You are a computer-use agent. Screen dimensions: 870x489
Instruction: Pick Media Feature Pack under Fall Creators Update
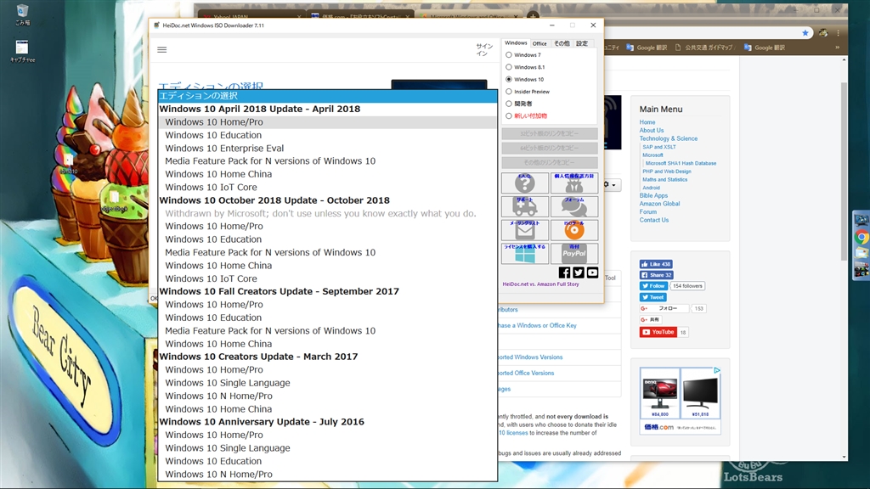point(327,331)
